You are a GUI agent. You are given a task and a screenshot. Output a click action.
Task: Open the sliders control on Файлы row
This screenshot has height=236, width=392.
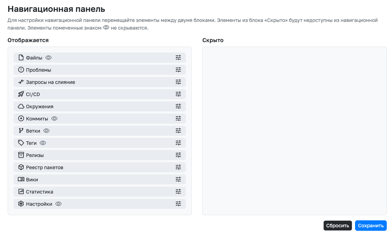(178, 58)
